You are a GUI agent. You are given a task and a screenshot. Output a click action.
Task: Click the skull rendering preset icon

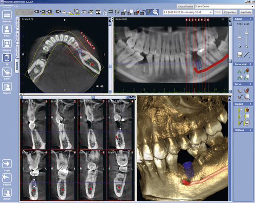[x=240, y=55]
